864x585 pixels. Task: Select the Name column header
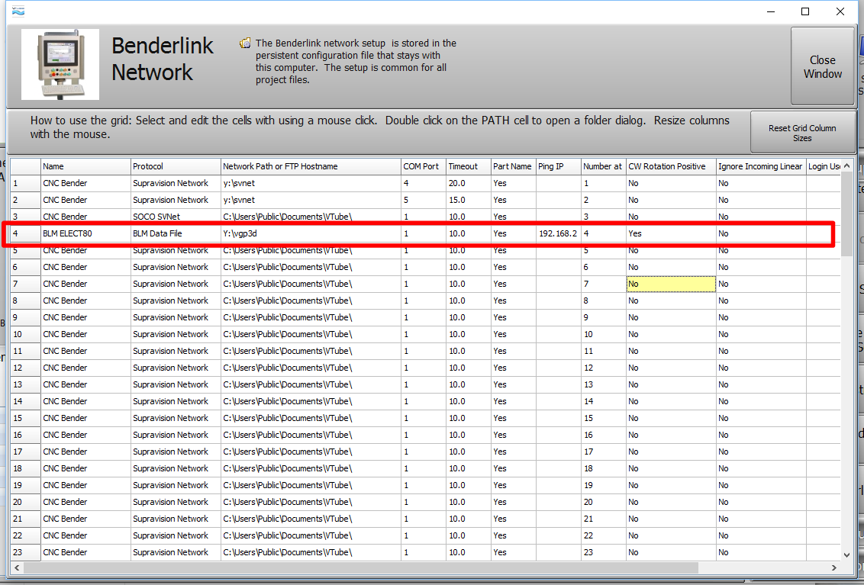point(85,166)
